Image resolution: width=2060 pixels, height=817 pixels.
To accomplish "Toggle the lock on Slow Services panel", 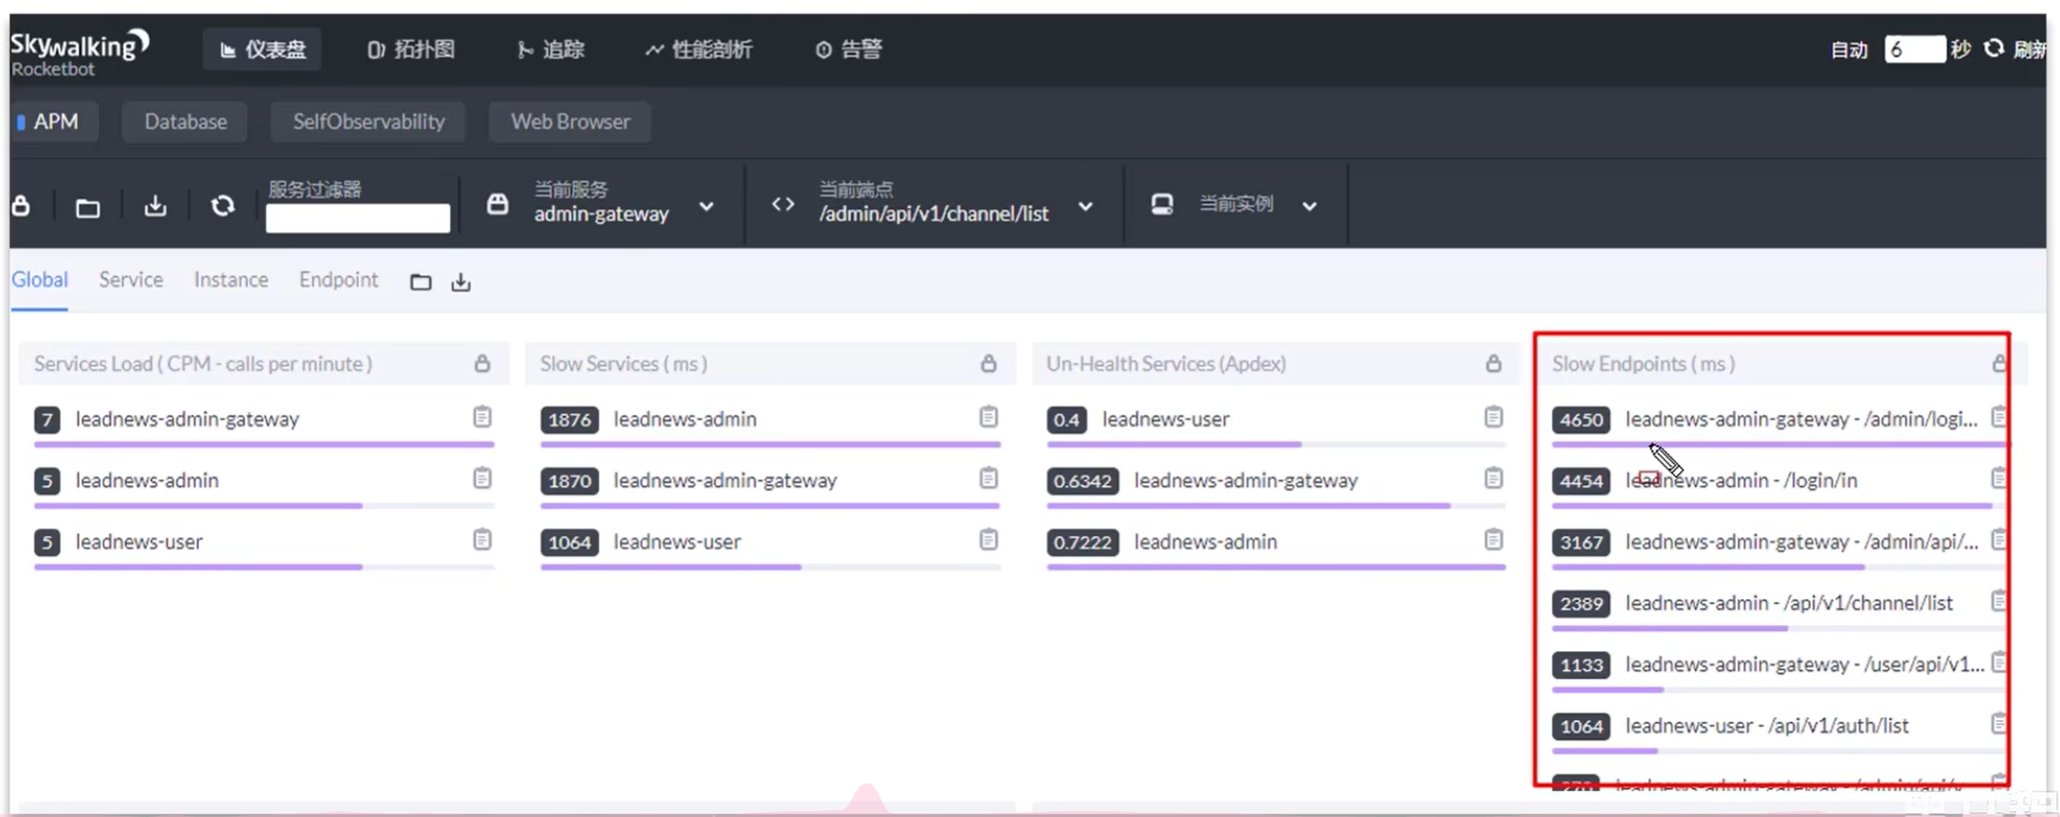I will click(988, 363).
